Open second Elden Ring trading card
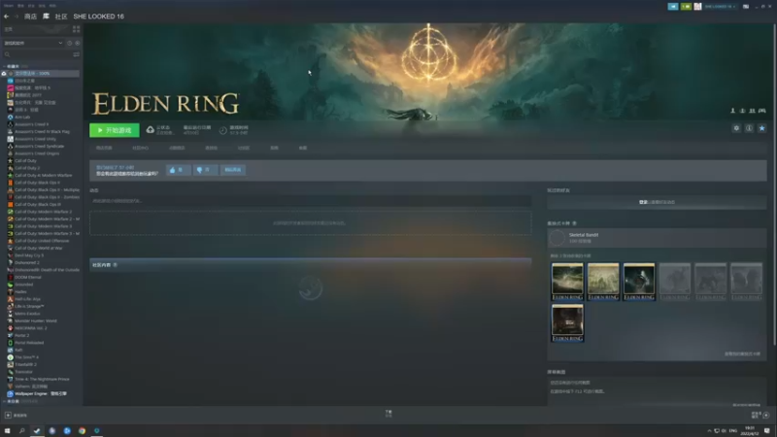777x437 pixels. [x=603, y=282]
